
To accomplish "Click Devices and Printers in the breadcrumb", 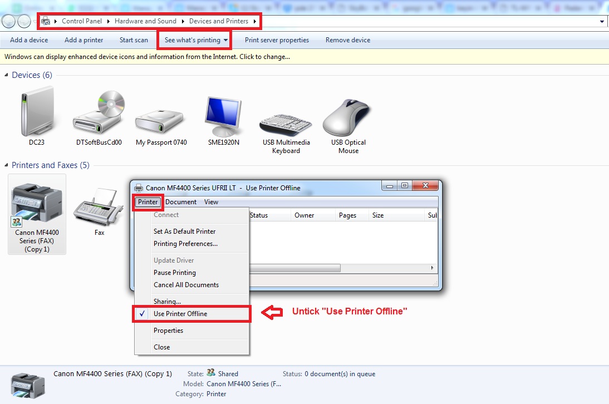I will (219, 21).
